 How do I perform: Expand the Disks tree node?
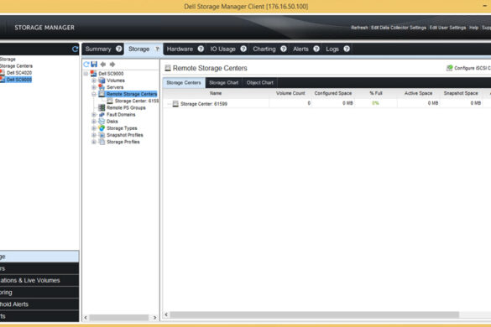coord(94,122)
